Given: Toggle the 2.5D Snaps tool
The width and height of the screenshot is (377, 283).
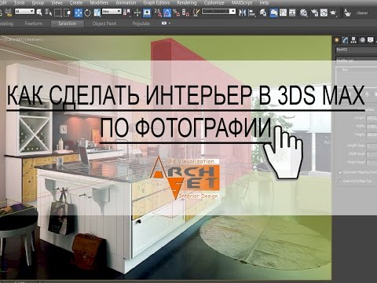Looking at the screenshot, I should coord(158,13).
